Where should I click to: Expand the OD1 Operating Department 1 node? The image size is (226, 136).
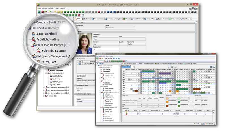click(44, 87)
